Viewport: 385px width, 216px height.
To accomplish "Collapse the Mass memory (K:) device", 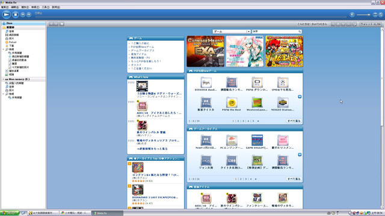I will point(3,79).
